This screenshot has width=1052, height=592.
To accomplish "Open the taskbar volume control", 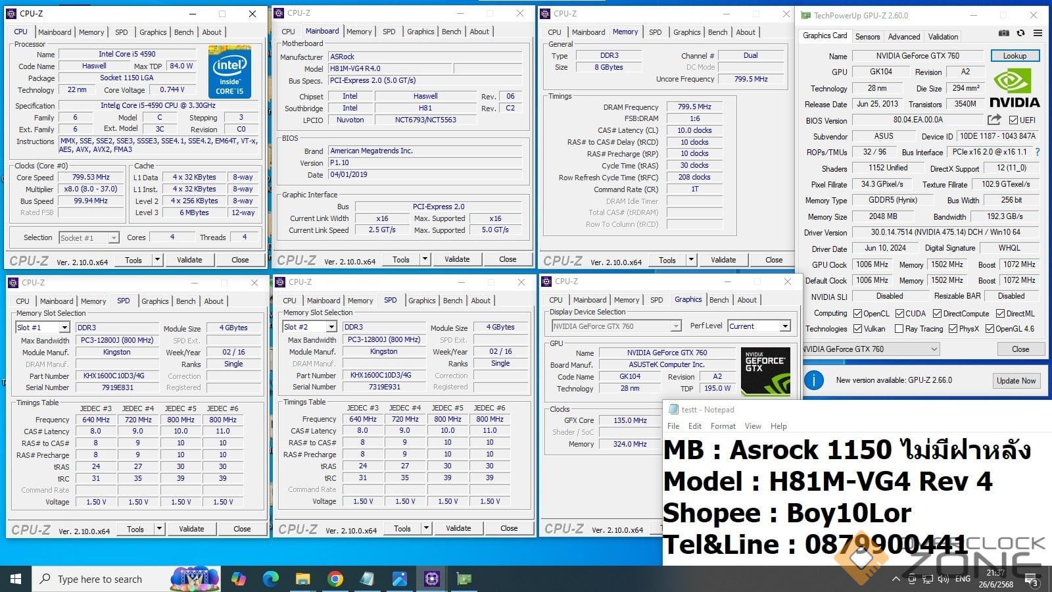I will coord(944,579).
